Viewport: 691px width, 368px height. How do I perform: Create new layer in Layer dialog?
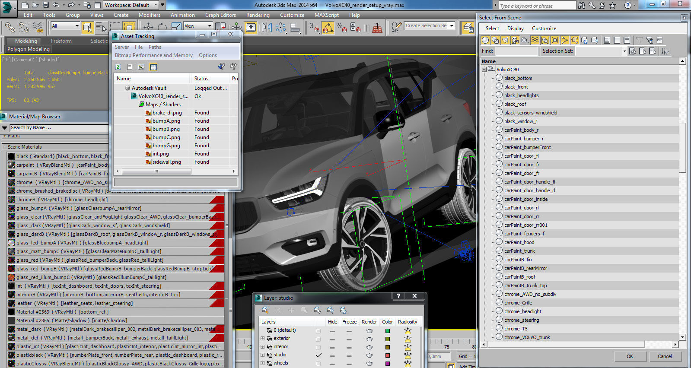[265, 310]
